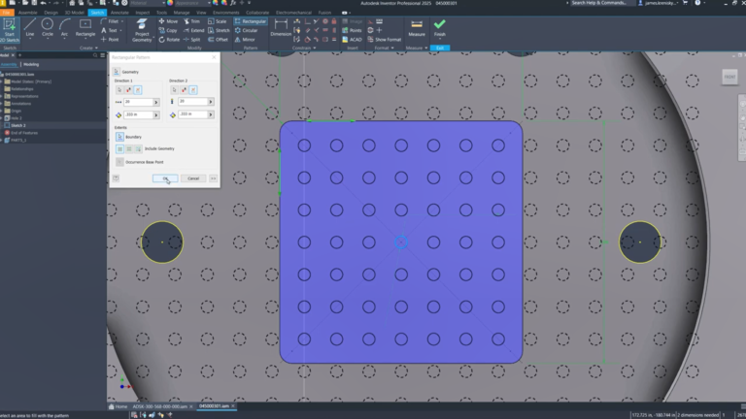Toggle Direction 2 midplane button
Viewport: 746px width, 419px height.
point(192,90)
